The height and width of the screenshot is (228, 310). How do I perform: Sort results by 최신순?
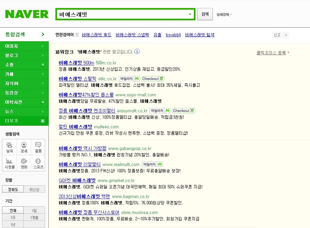tap(34, 189)
